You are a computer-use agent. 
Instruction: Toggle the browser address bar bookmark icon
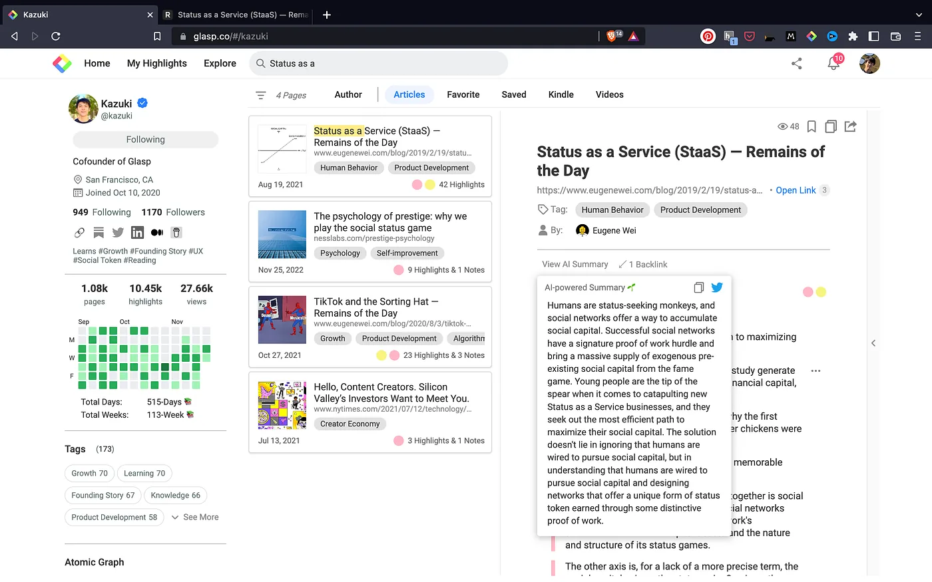[157, 37]
